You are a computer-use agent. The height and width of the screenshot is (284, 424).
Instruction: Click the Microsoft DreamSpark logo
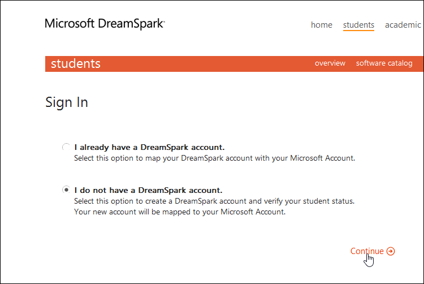click(105, 24)
